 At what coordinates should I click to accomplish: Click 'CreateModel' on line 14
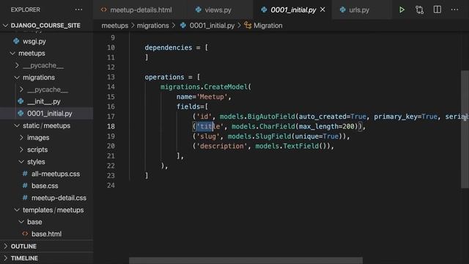click(x=226, y=87)
